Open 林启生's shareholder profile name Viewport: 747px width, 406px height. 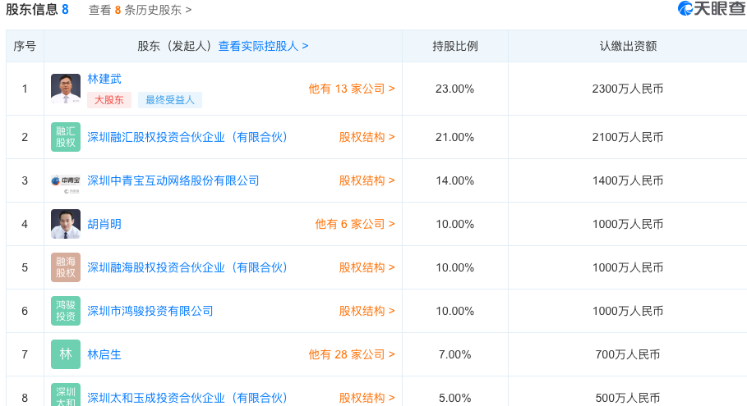104,354
